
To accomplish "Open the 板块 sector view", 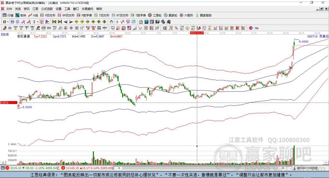I will pyautogui.click(x=21, y=15).
